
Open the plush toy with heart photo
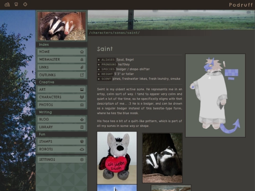117,158
